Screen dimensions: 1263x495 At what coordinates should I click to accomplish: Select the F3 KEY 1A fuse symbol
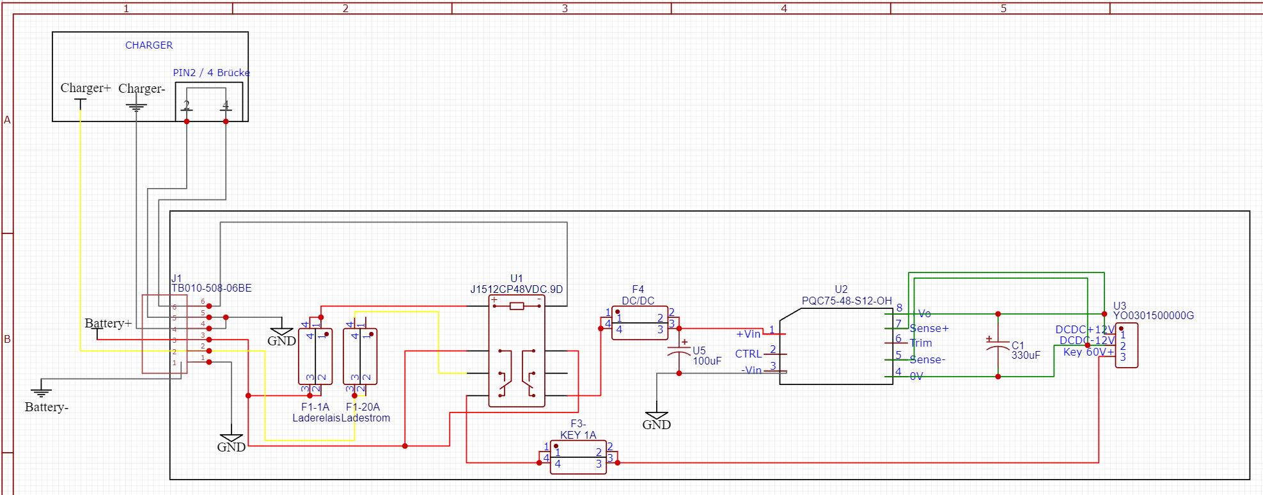(x=578, y=457)
